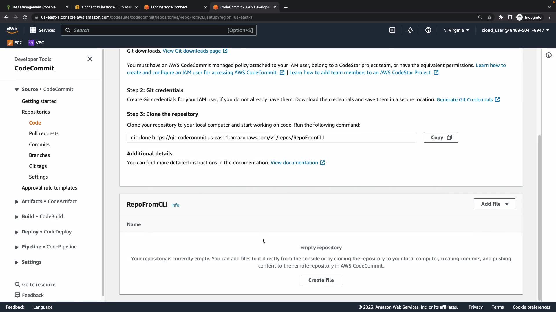Image resolution: width=556 pixels, height=312 pixels.
Task: Expand the Pipeline CodePipeline section
Action: tap(17, 247)
